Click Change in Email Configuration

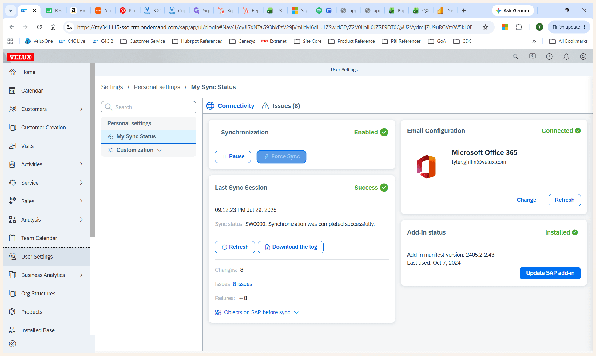526,200
